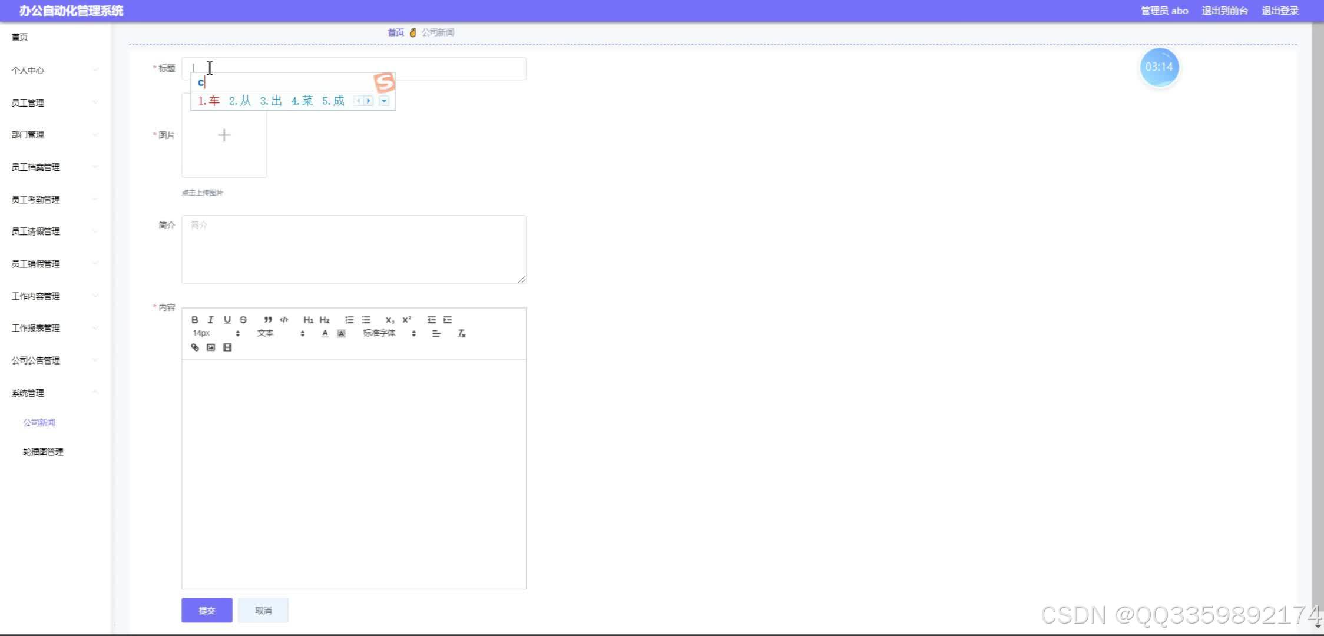Image resolution: width=1324 pixels, height=636 pixels.
Task: Collapse the 系统管理 sidebar menu
Action: (54, 393)
